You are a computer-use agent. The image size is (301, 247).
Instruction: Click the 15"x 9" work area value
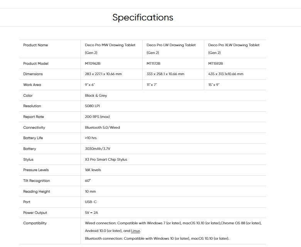(x=214, y=85)
